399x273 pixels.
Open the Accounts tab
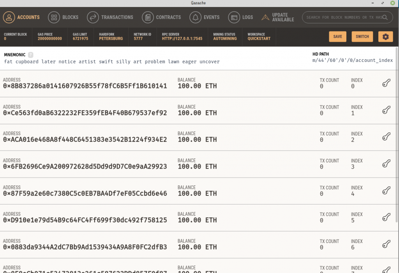[x=21, y=17]
